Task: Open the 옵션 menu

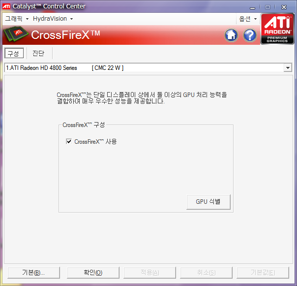Action: click(248, 19)
